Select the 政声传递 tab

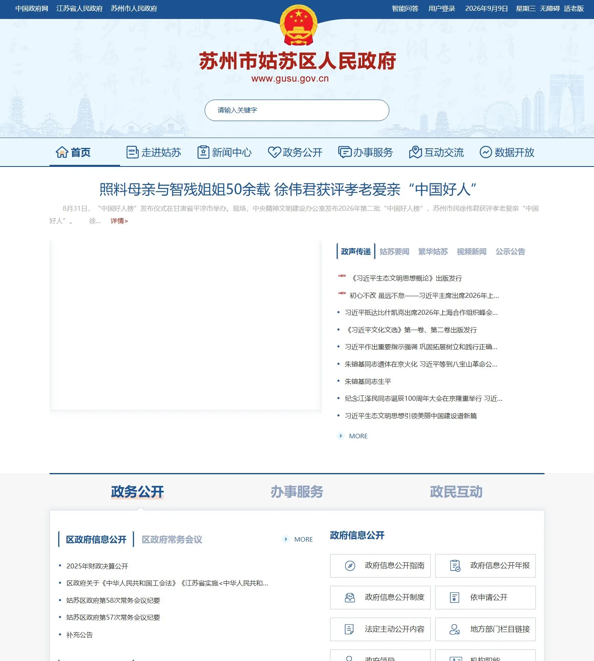(356, 251)
